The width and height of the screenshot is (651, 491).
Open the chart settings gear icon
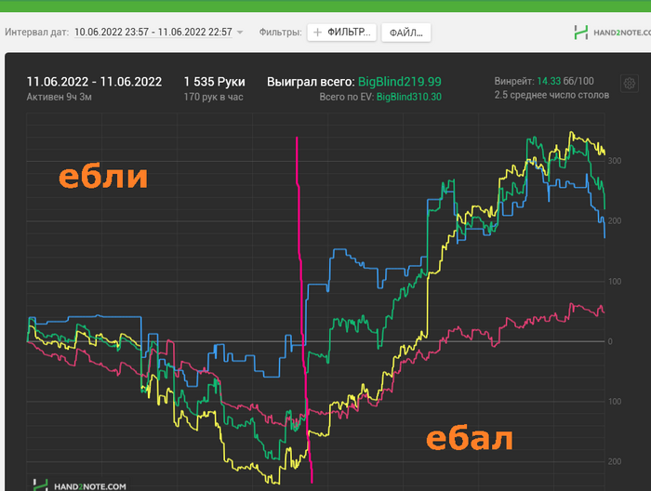point(629,84)
